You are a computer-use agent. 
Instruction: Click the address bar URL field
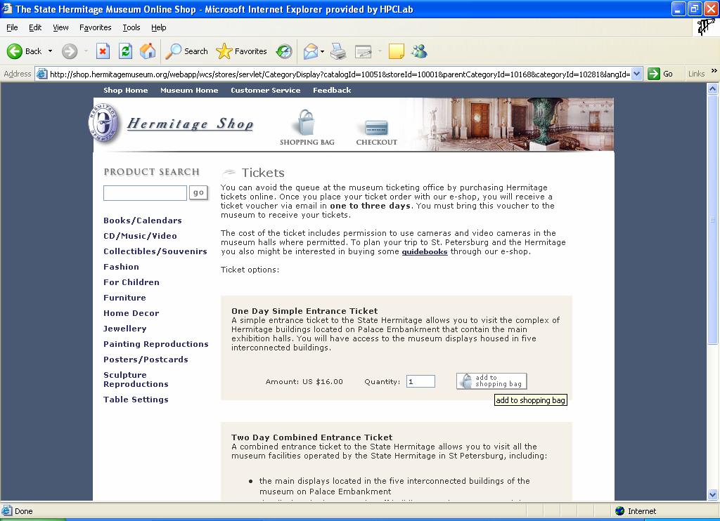click(339, 74)
